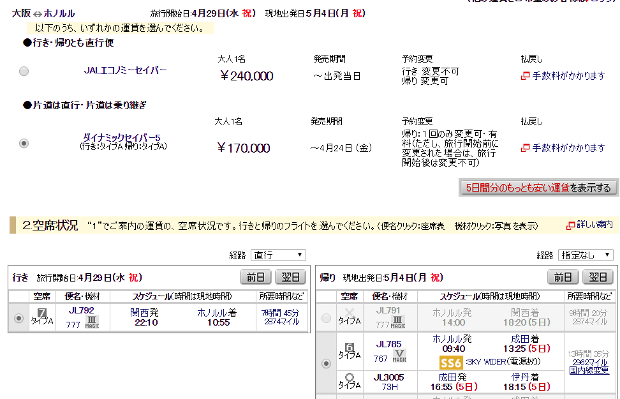Select return flight JL785 radio button
Viewport: 620px width, 399px height.
tap(326, 363)
